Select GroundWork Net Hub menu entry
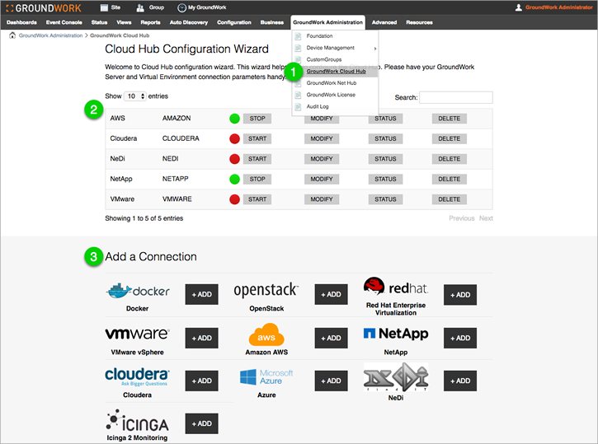 point(332,83)
